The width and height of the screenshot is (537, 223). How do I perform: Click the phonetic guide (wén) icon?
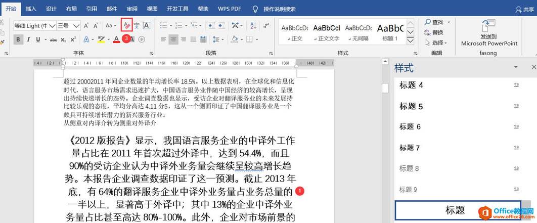tap(137, 25)
